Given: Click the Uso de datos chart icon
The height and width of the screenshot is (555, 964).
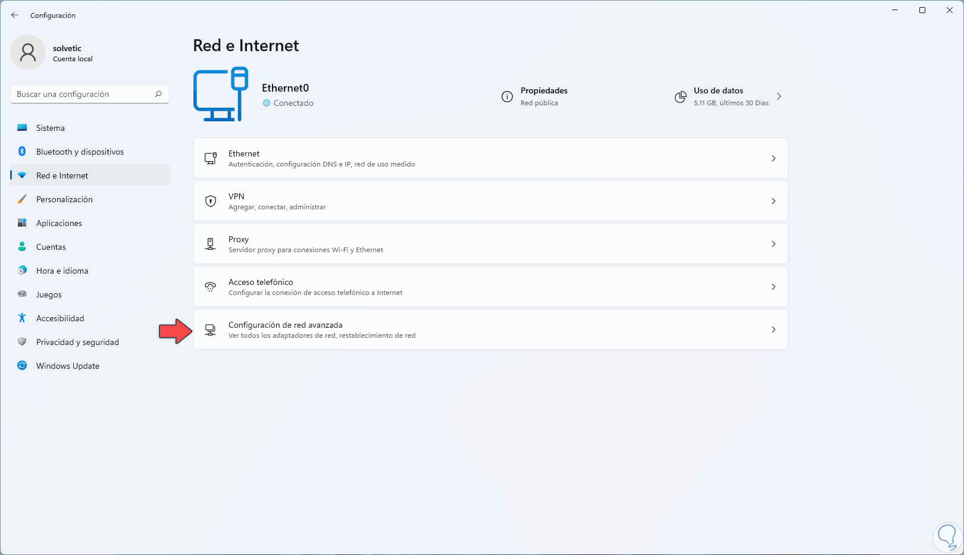Looking at the screenshot, I should click(x=680, y=96).
